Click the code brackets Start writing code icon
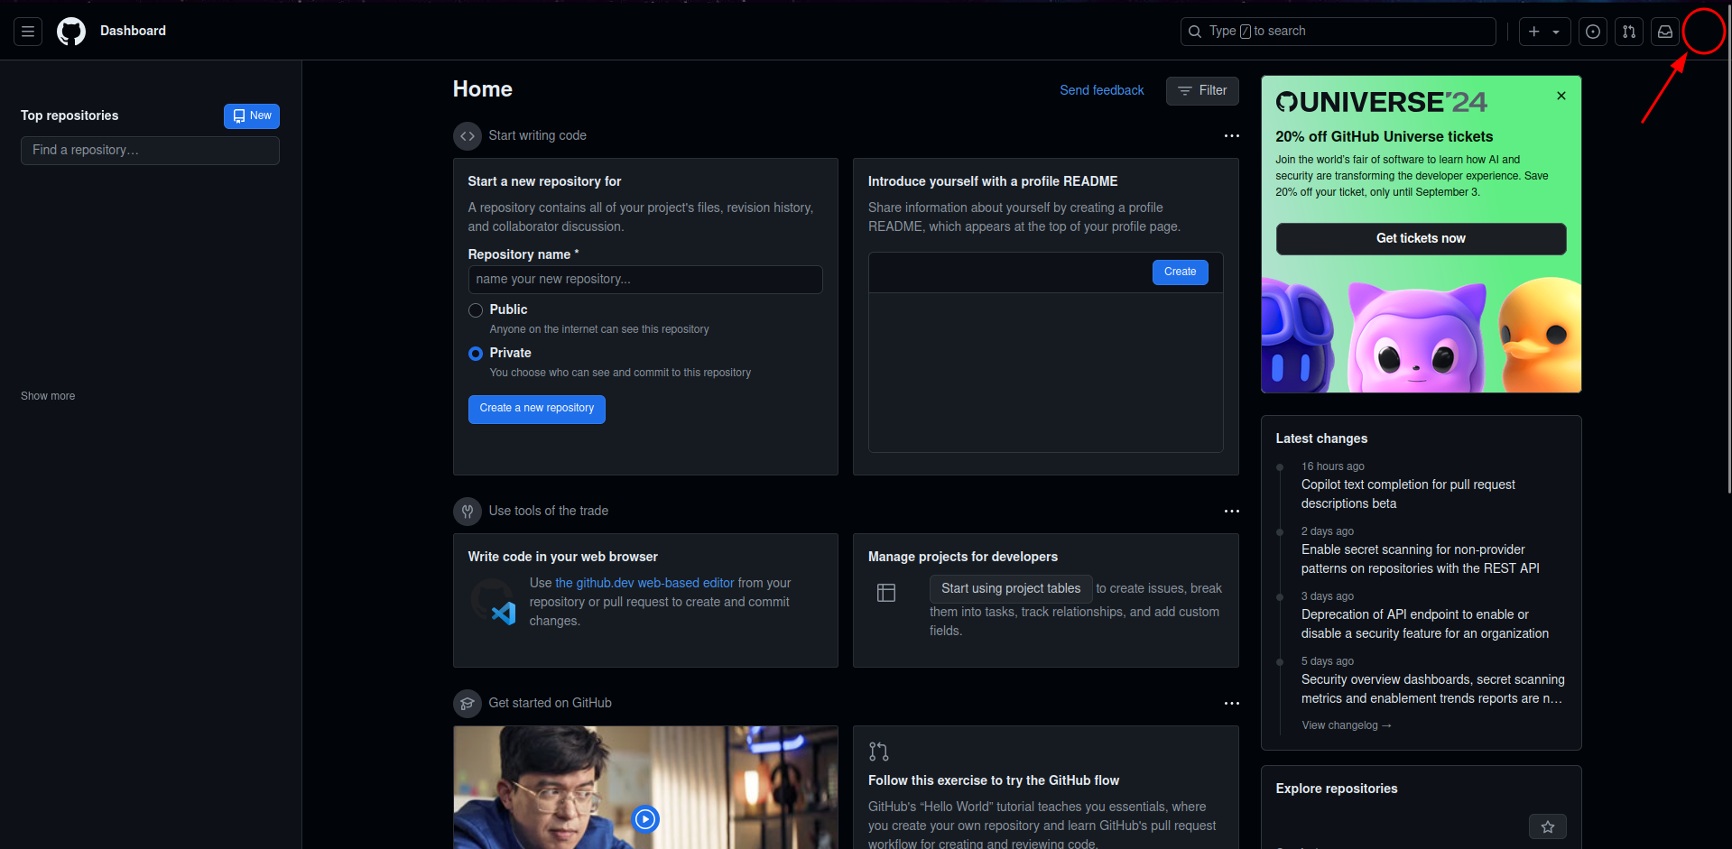This screenshot has height=849, width=1732. tap(468, 136)
